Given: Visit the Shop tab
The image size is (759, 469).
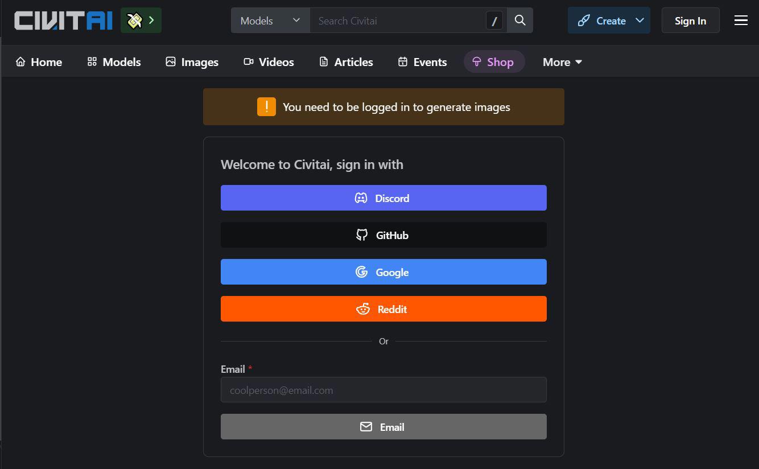Looking at the screenshot, I should pyautogui.click(x=493, y=62).
